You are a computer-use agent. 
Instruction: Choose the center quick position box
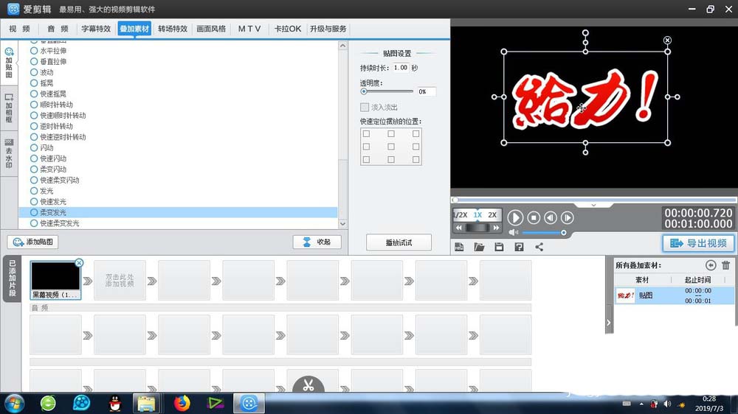391,147
